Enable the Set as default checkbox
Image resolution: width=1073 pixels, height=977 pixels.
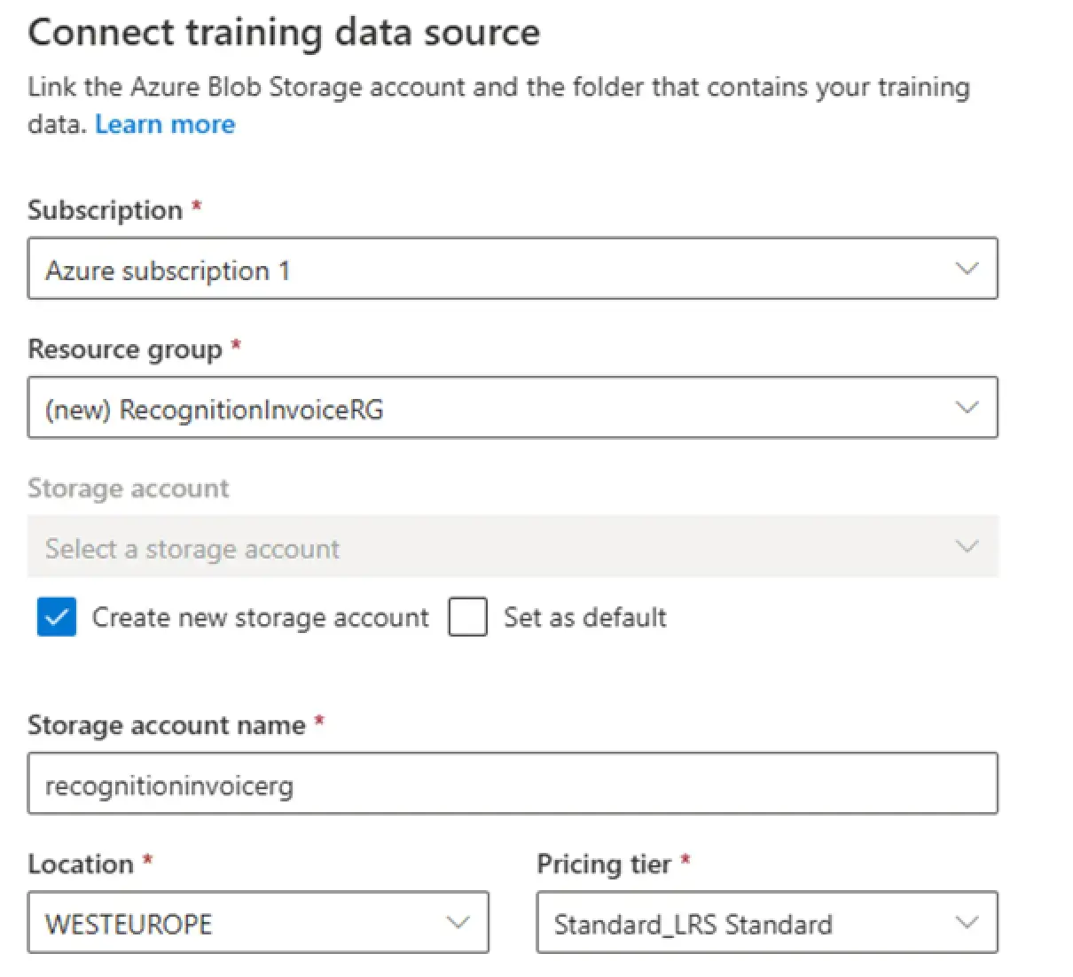468,617
